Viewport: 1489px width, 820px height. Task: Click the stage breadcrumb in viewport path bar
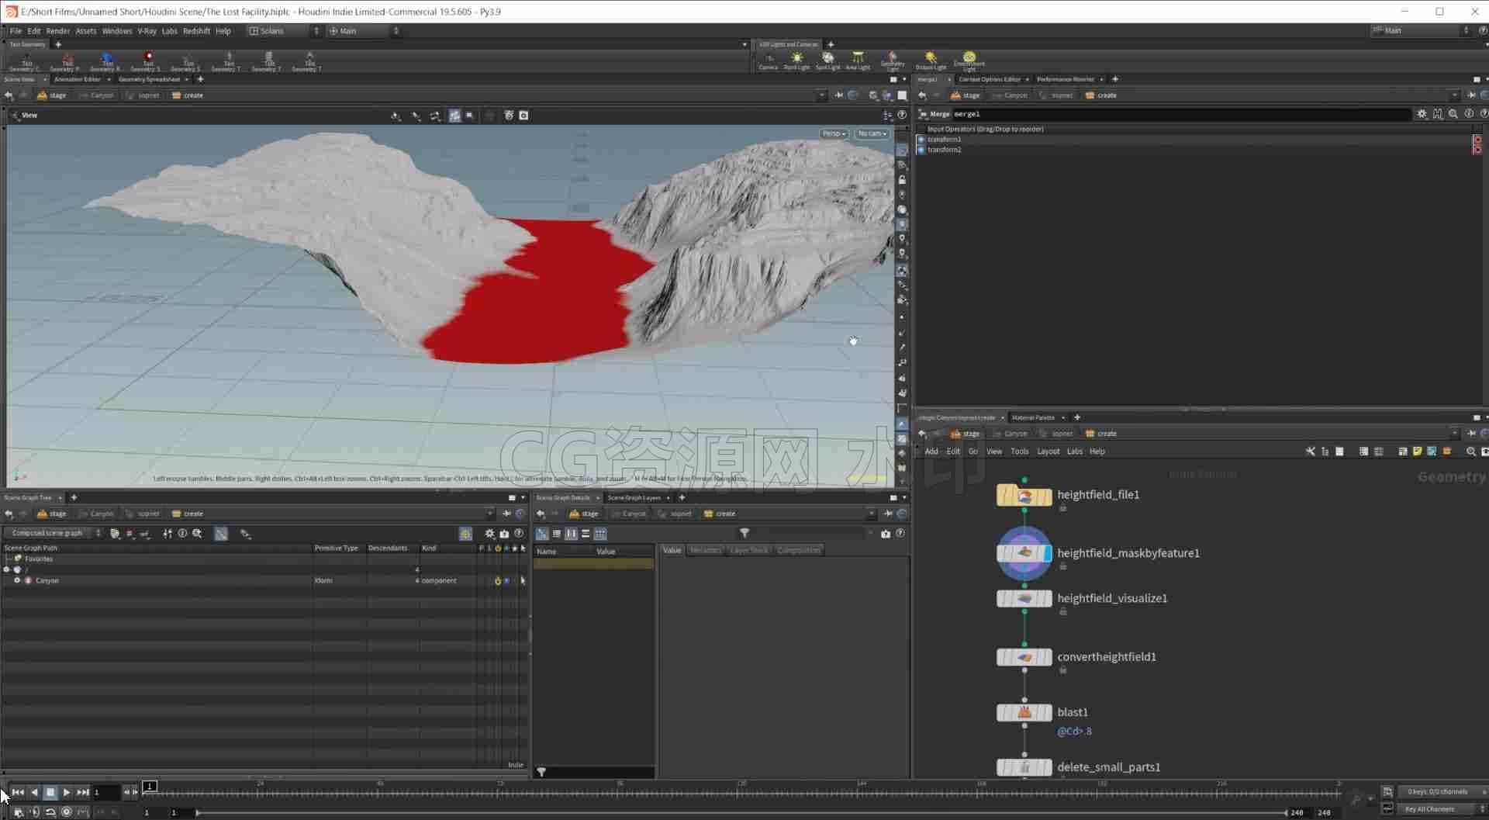click(x=52, y=95)
